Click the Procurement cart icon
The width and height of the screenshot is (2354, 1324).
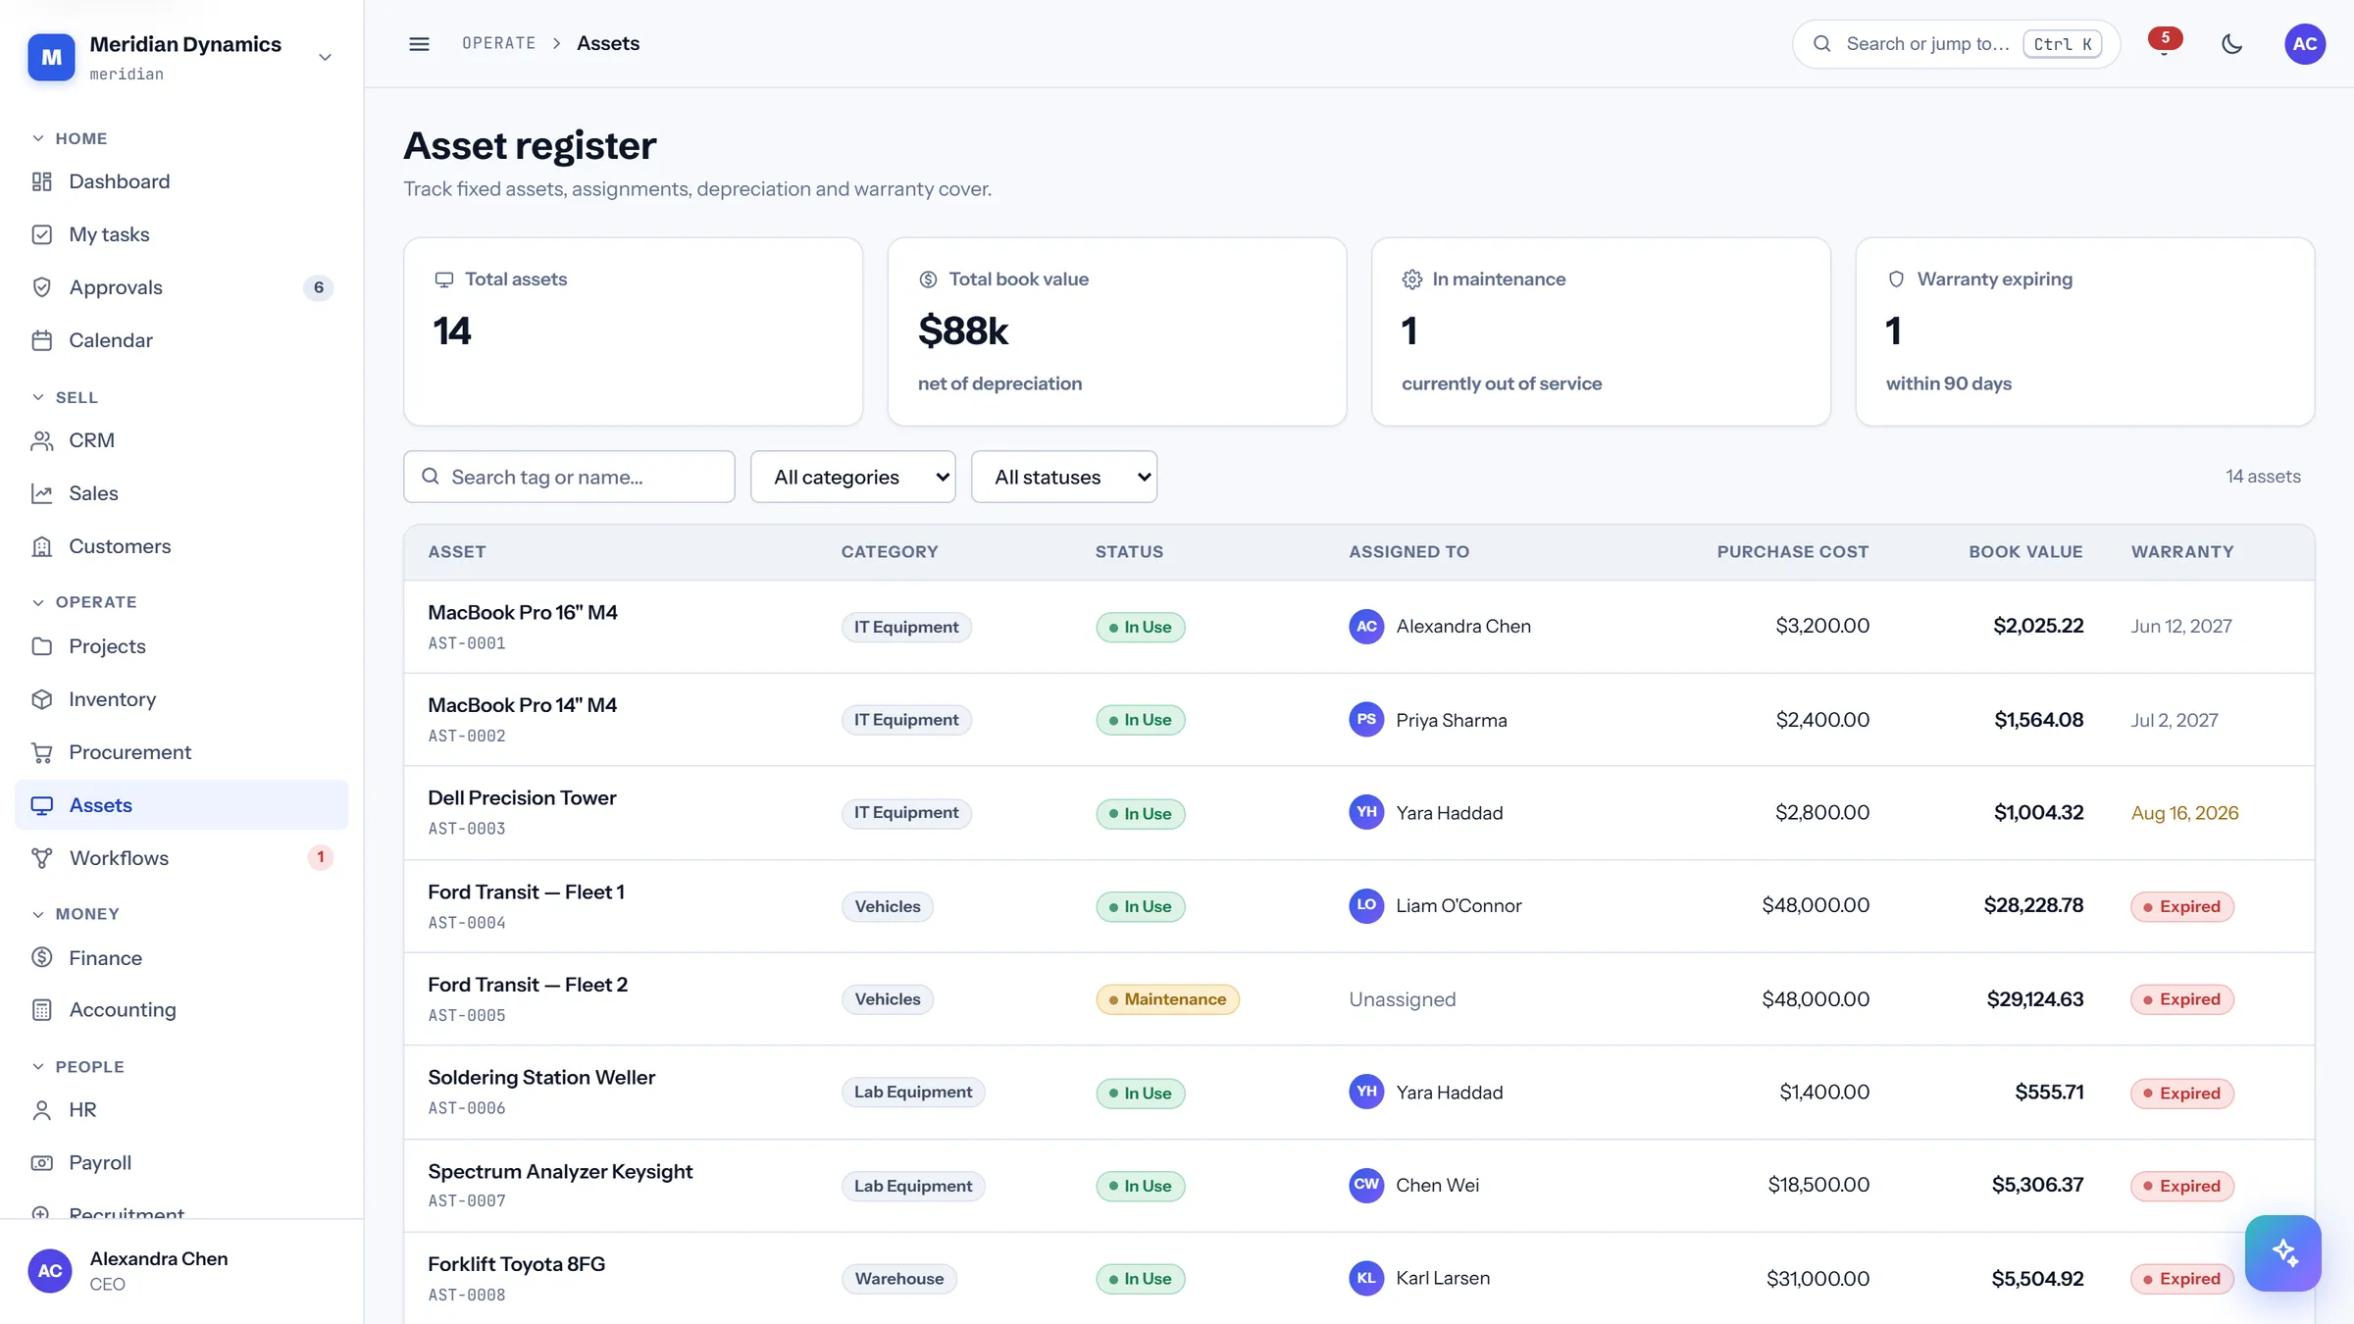click(42, 752)
